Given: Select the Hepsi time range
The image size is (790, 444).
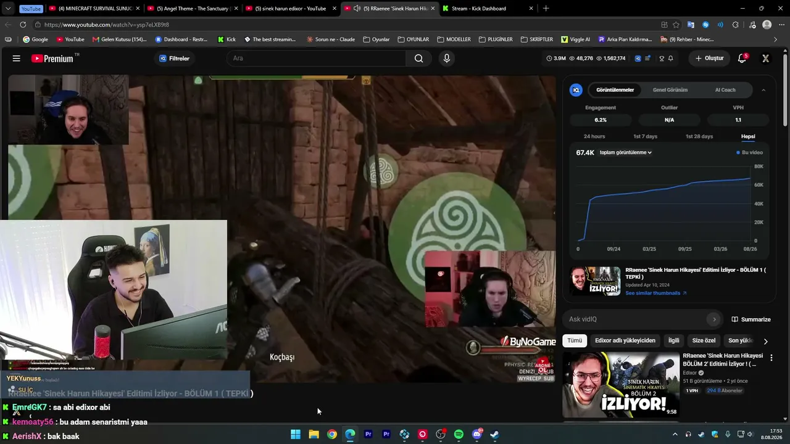Looking at the screenshot, I should click(748, 136).
